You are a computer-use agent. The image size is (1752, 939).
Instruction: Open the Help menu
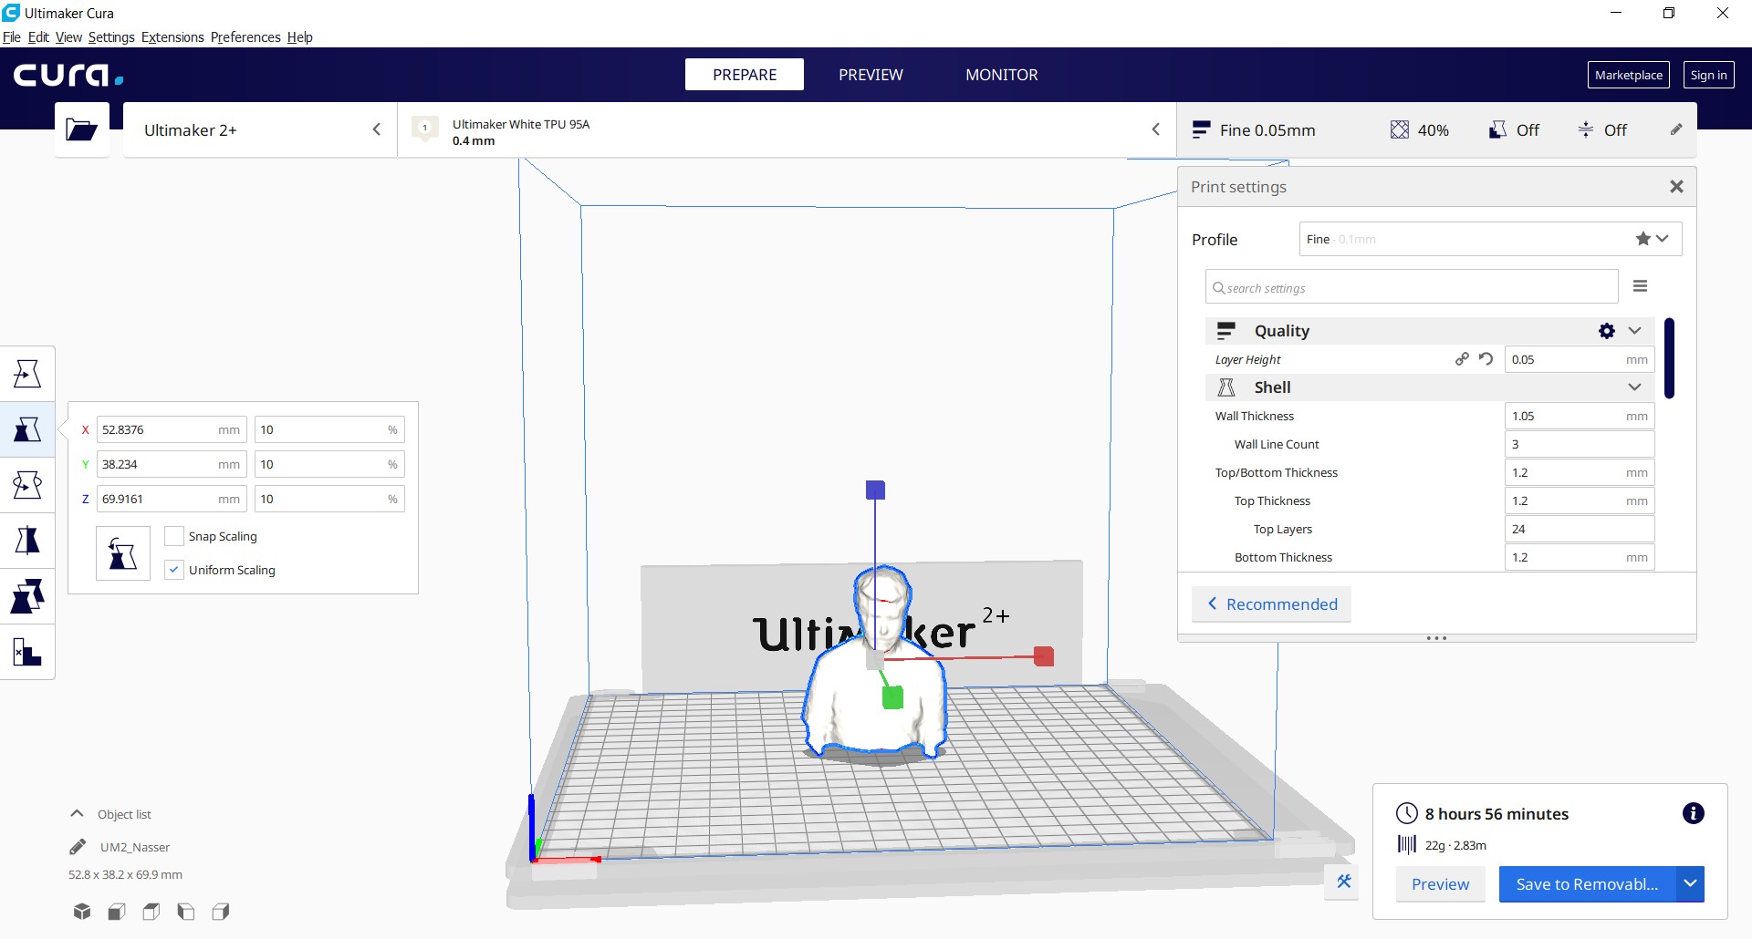click(300, 37)
